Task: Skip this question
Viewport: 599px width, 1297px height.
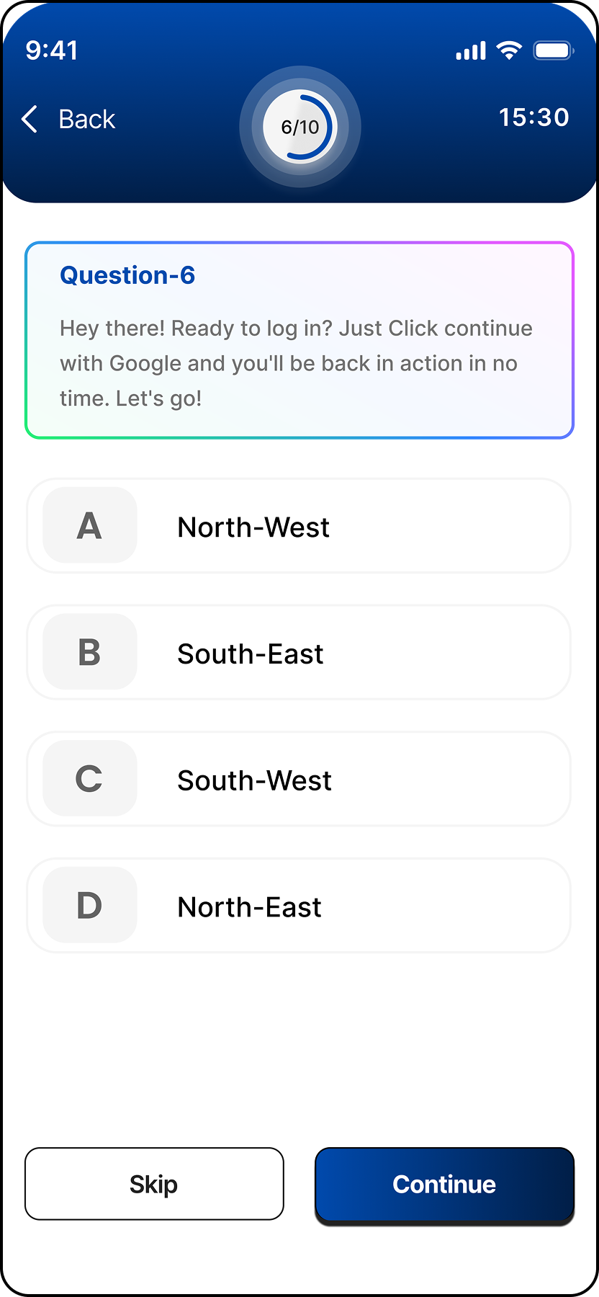Action: (154, 1184)
